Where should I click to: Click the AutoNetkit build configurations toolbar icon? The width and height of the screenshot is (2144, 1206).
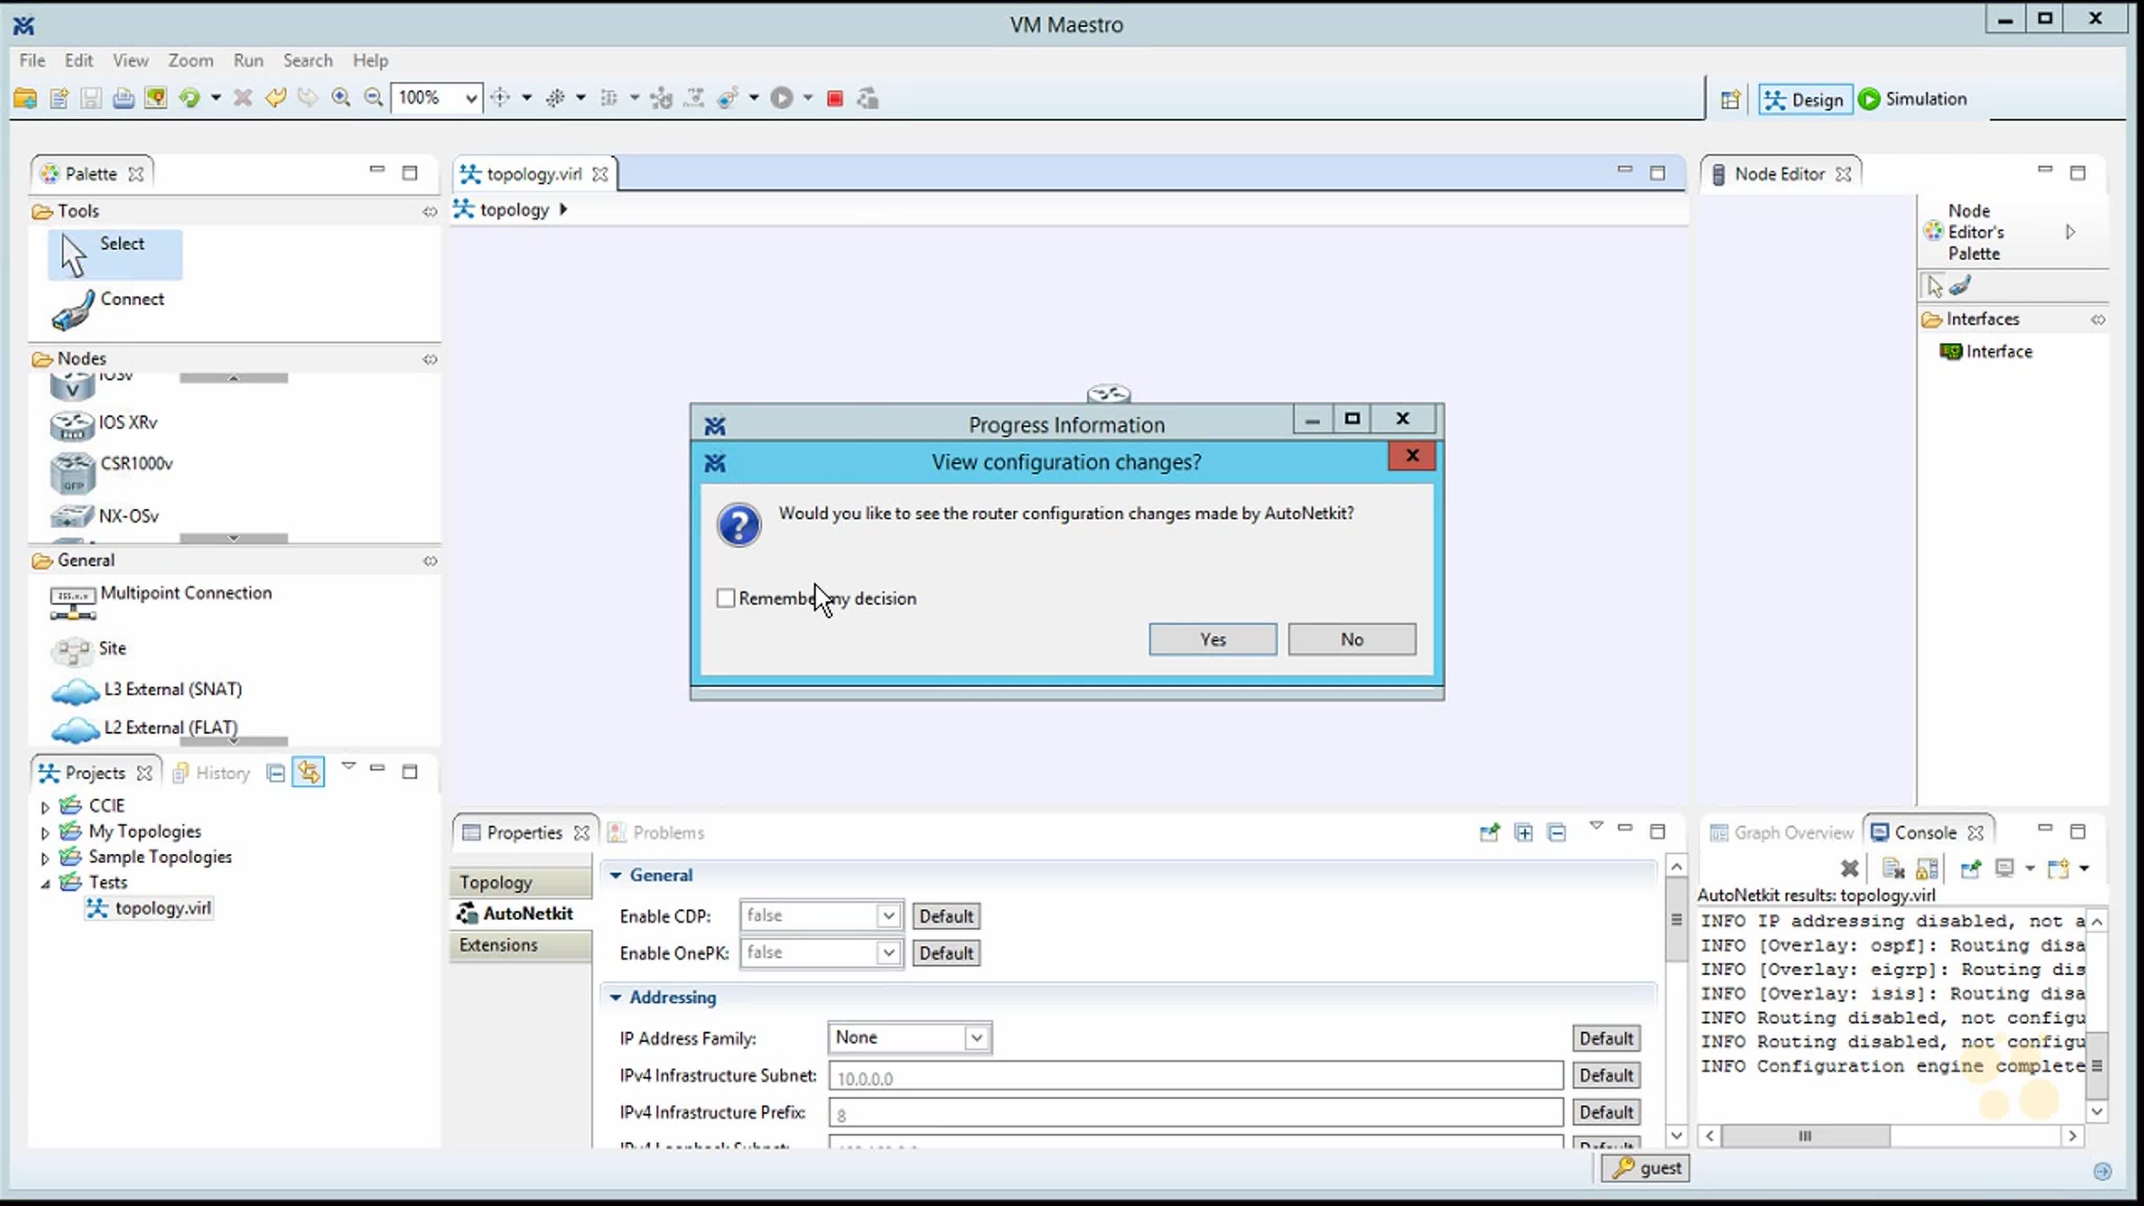pos(868,98)
